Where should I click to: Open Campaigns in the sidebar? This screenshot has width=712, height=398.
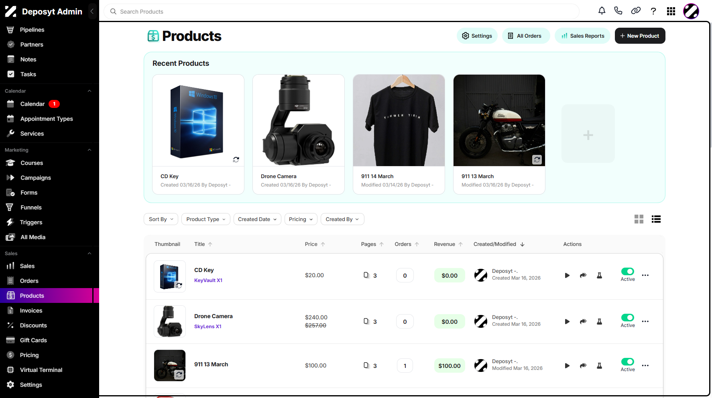pos(46,178)
